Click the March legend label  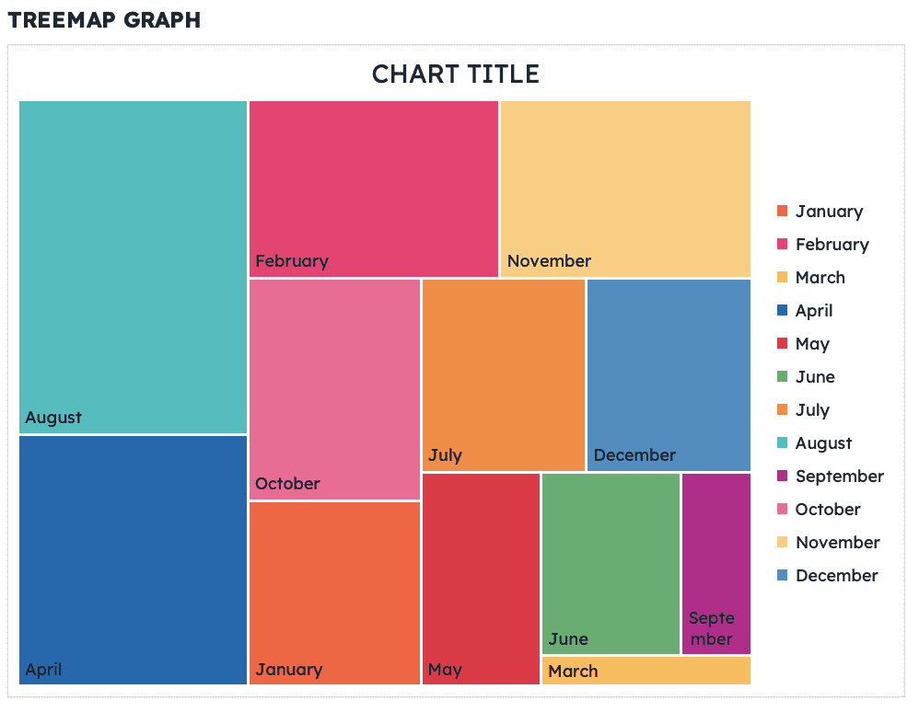click(820, 278)
